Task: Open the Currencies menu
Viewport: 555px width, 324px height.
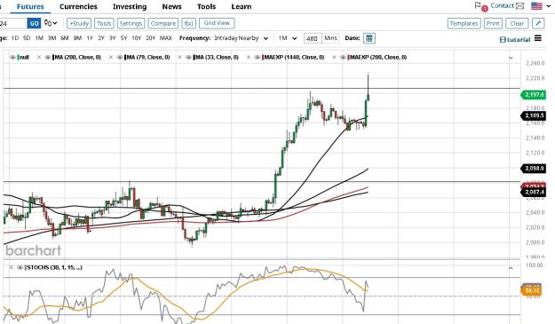Action: tap(78, 7)
